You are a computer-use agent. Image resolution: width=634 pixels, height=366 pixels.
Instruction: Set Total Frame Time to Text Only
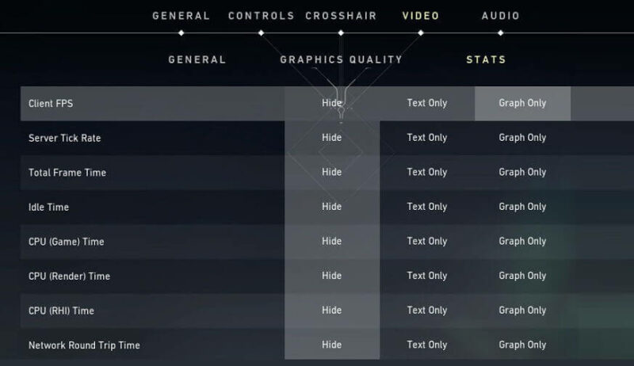coord(427,173)
